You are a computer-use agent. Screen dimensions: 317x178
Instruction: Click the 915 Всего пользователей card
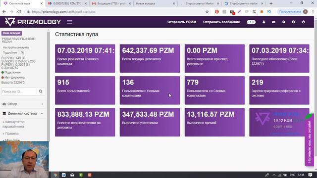point(85,90)
